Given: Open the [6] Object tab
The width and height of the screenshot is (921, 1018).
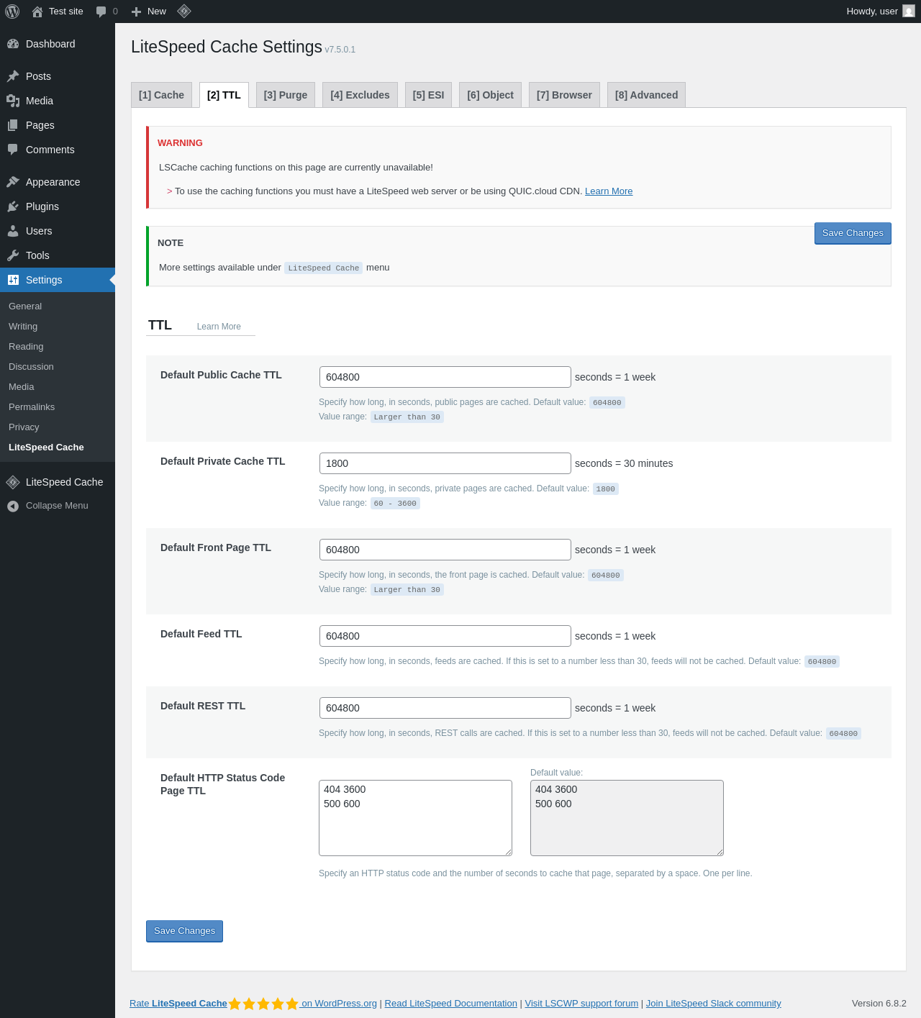Looking at the screenshot, I should point(490,95).
